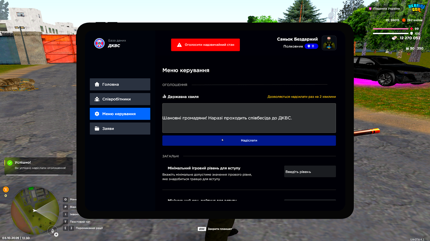Click the home icon beside Головна
430x241 pixels.
coord(97,84)
